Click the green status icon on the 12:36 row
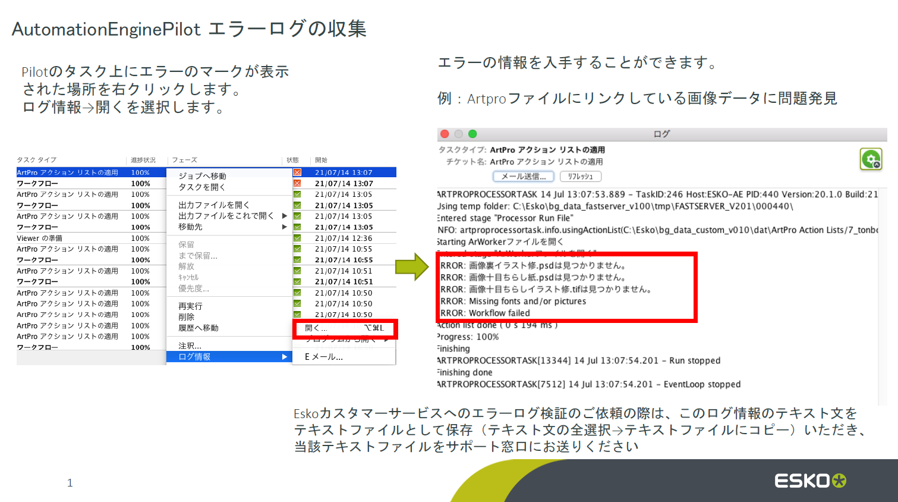This screenshot has width=898, height=502. 297,238
